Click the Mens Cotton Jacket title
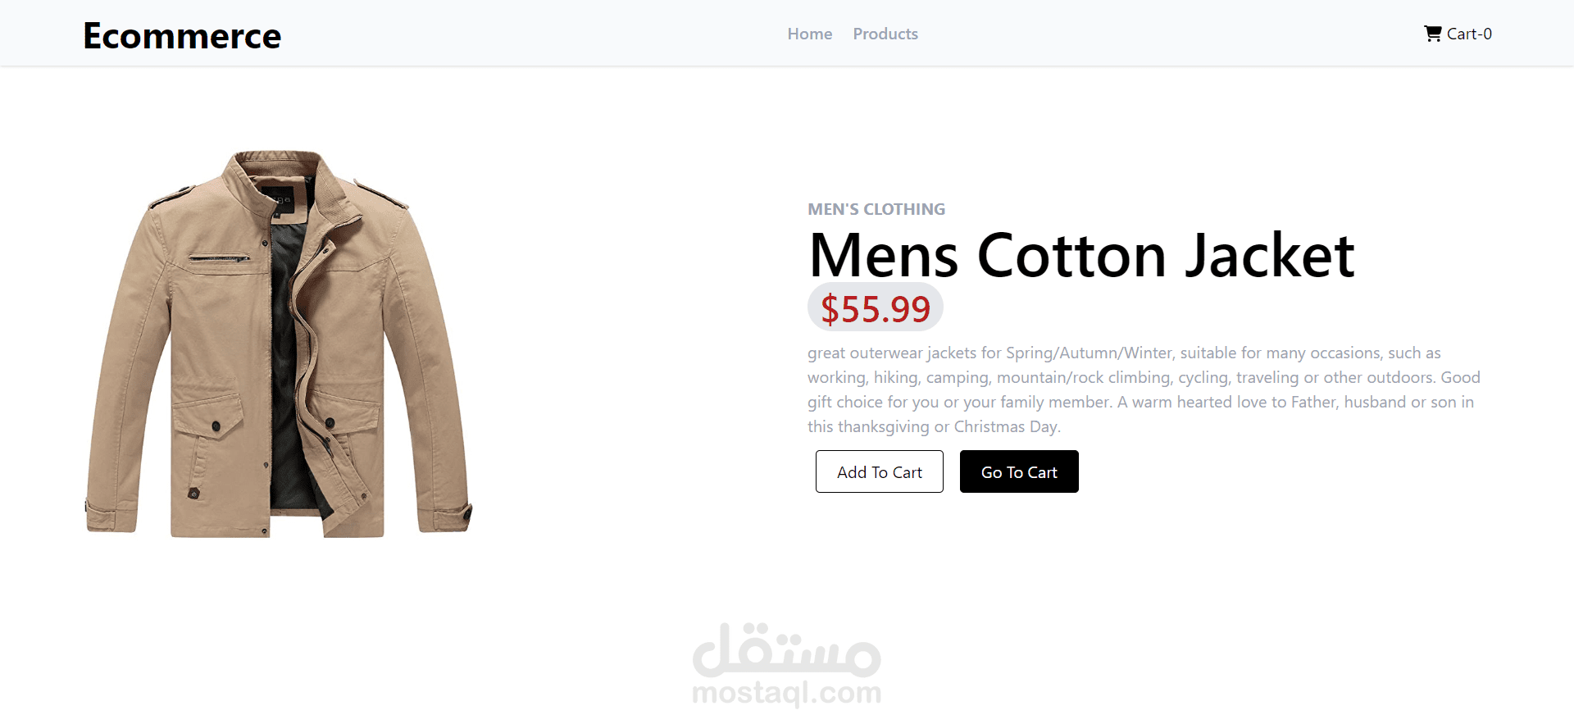Image resolution: width=1574 pixels, height=724 pixels. 1080,256
